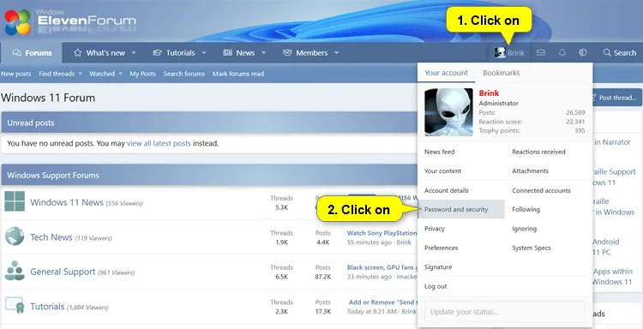Click Brink under Tech News latest post
The height and width of the screenshot is (329, 643).
click(x=404, y=242)
